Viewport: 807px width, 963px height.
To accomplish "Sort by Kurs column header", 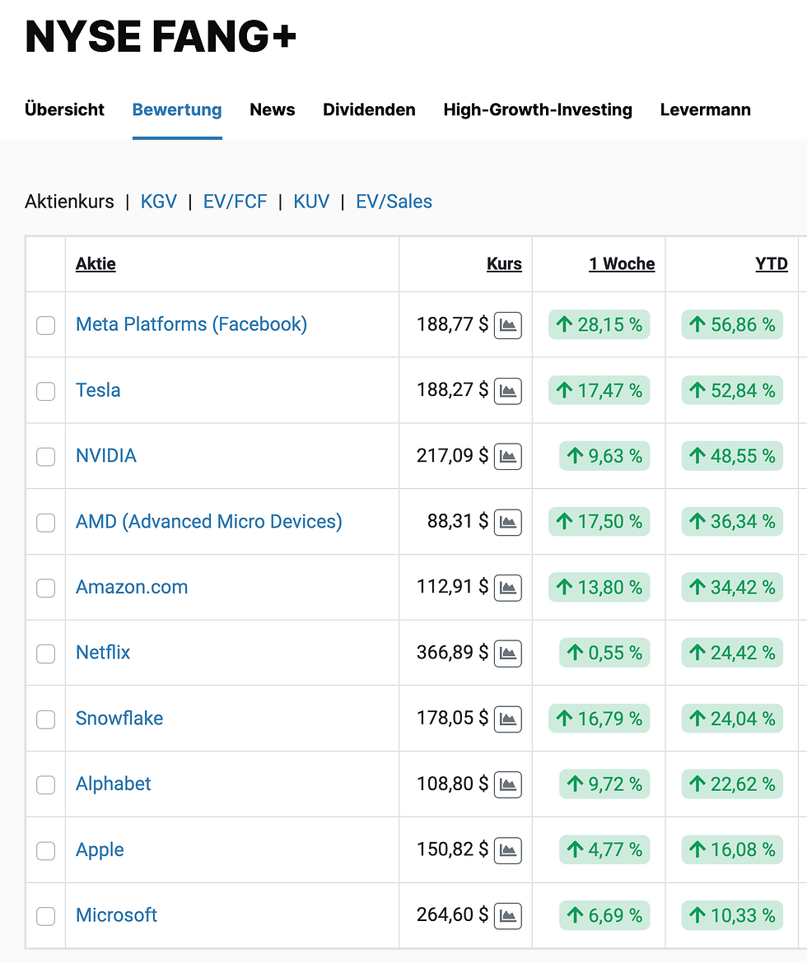I will [x=504, y=263].
